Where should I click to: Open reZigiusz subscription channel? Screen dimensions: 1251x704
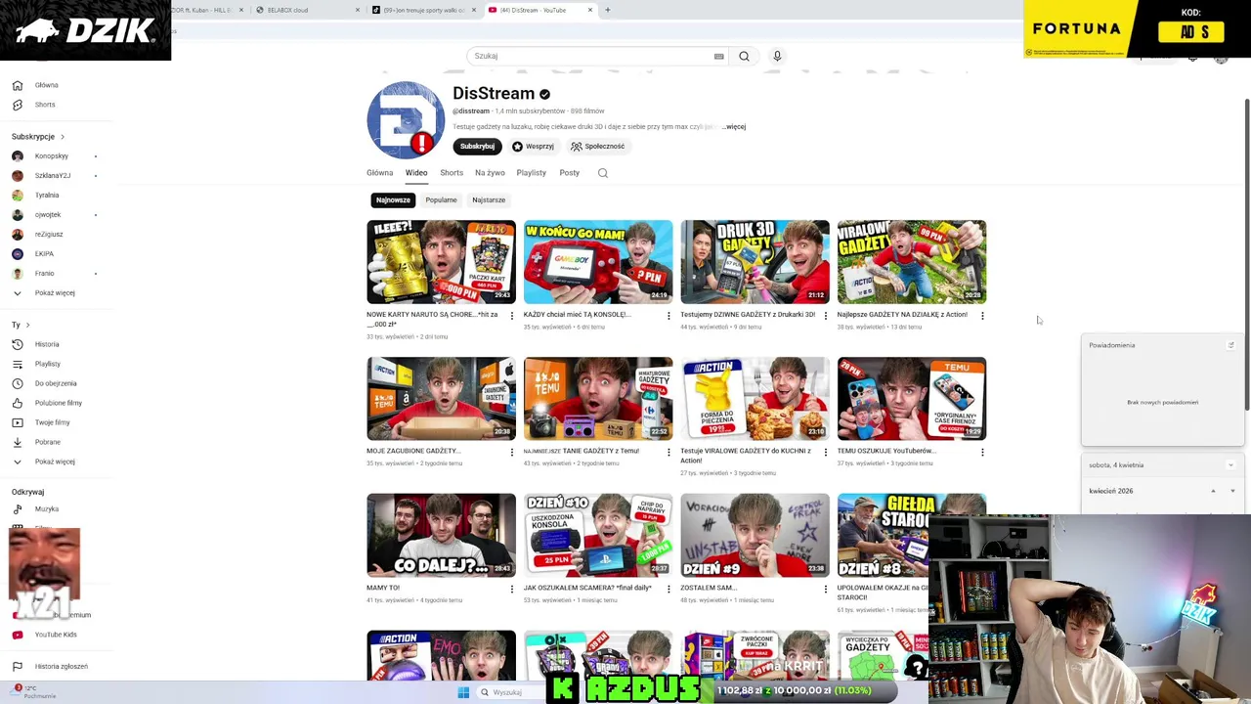(x=49, y=235)
